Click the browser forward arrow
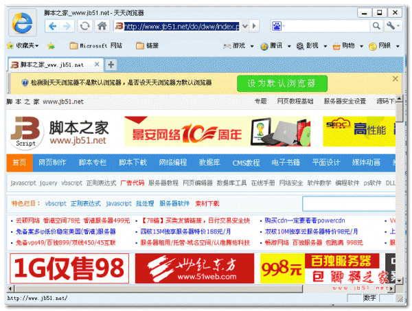Viewport: 412px width, 311px height. [67, 26]
